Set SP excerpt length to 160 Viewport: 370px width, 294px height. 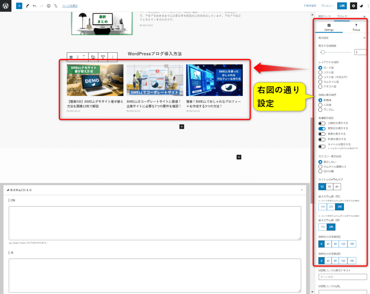point(352,261)
